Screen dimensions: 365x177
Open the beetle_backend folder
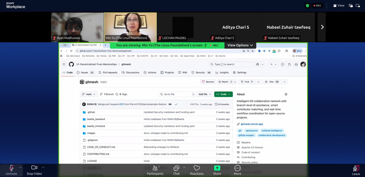(x=96, y=119)
